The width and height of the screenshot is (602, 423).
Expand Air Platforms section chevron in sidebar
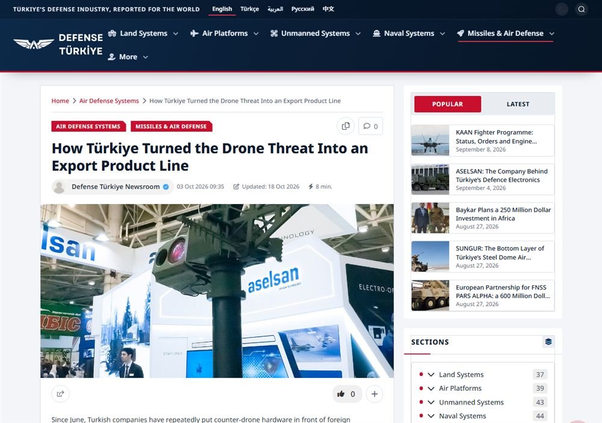pos(431,388)
